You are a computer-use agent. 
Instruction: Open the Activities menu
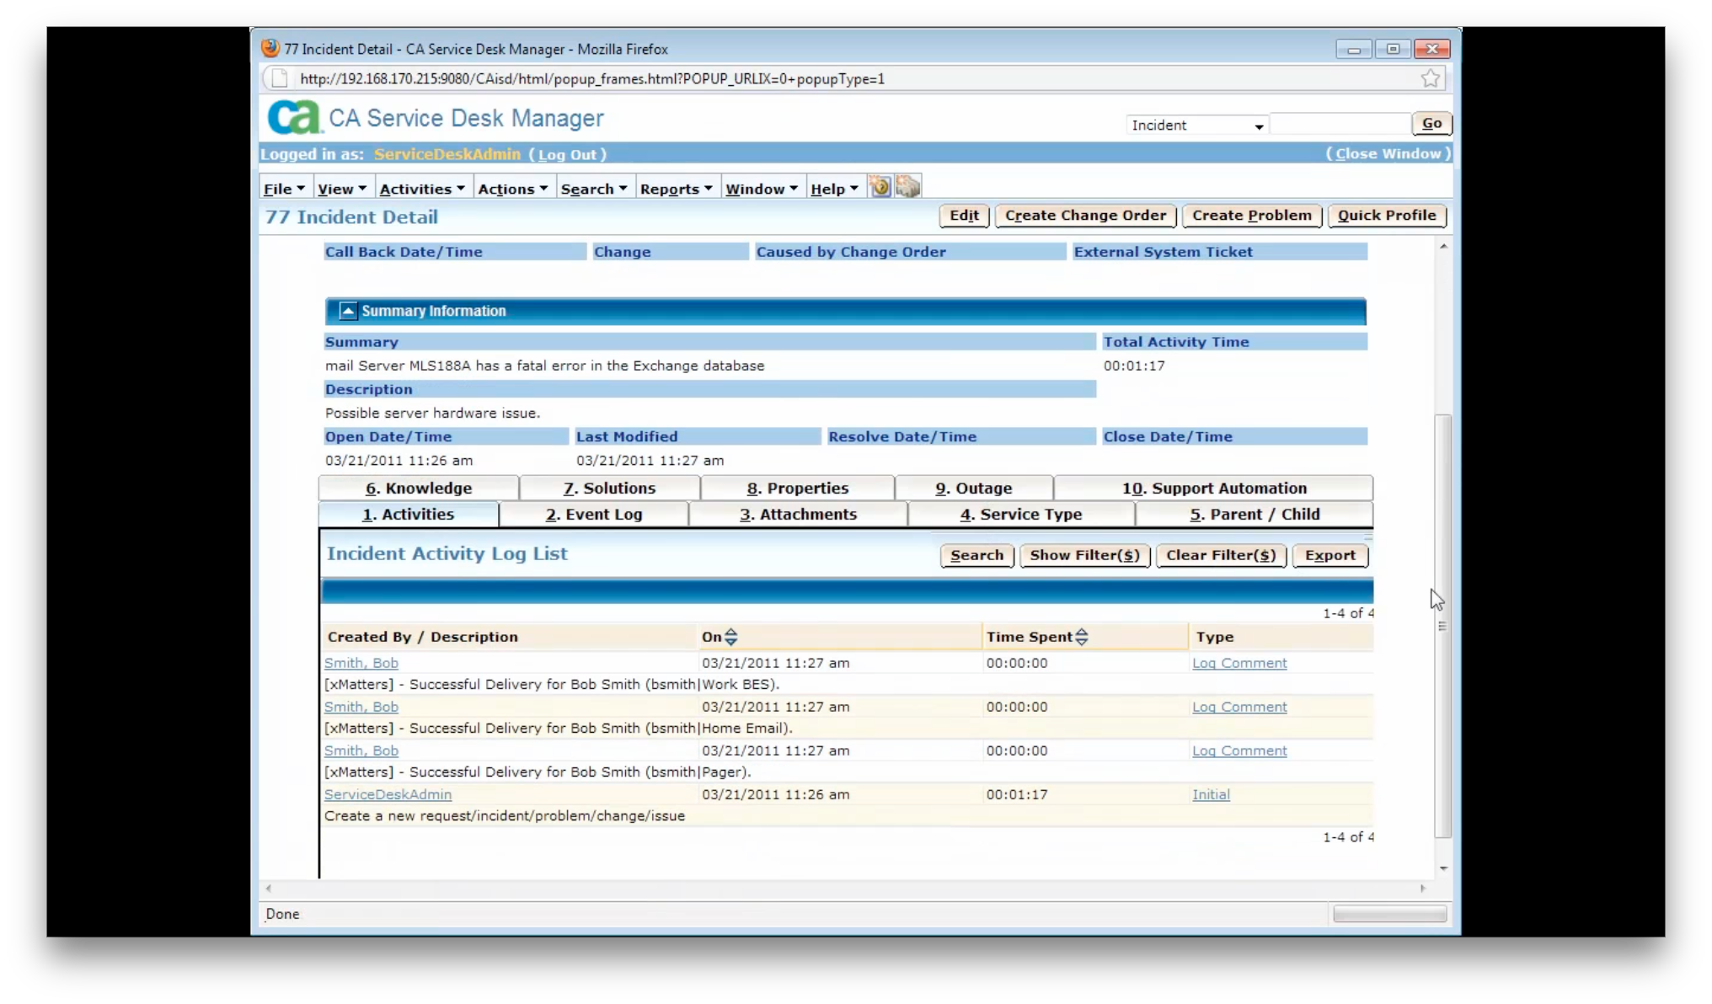point(422,189)
